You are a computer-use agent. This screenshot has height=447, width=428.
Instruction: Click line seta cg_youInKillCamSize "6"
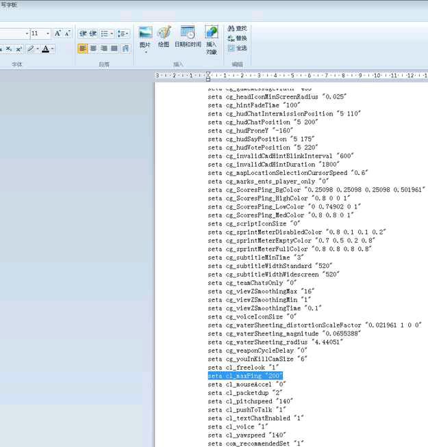click(257, 359)
